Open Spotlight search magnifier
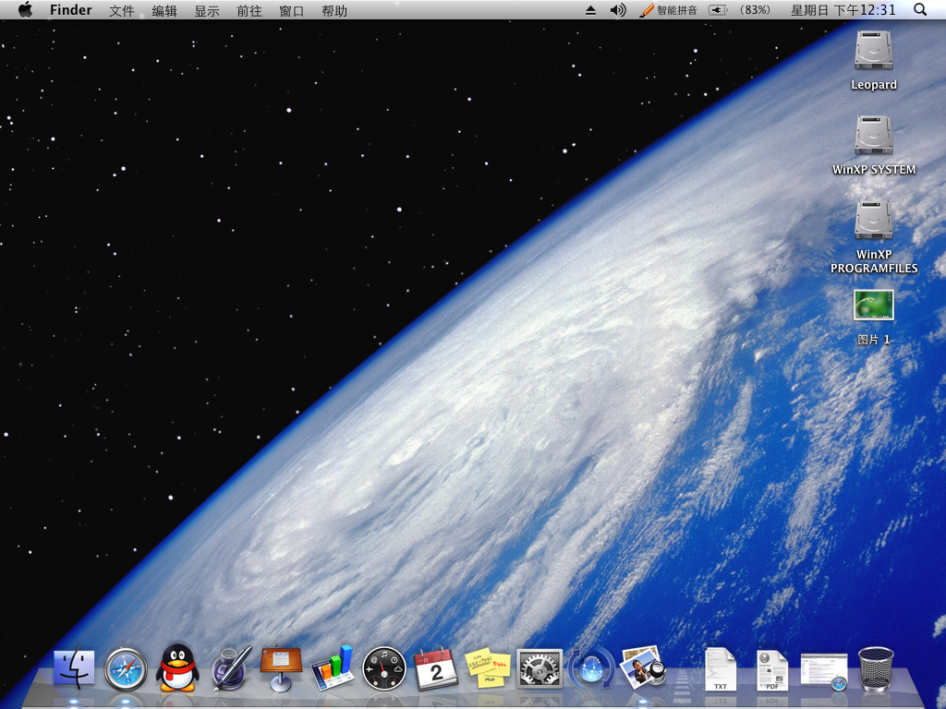Screen dimensions: 946x709 (x=920, y=9)
